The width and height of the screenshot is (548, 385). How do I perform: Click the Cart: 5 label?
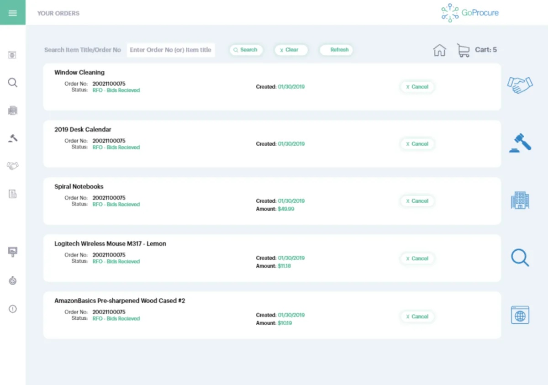coord(486,50)
